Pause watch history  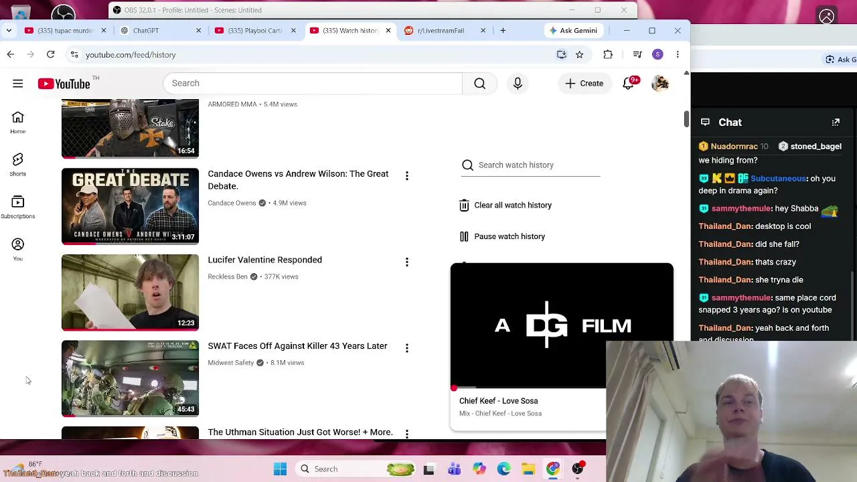(502, 236)
